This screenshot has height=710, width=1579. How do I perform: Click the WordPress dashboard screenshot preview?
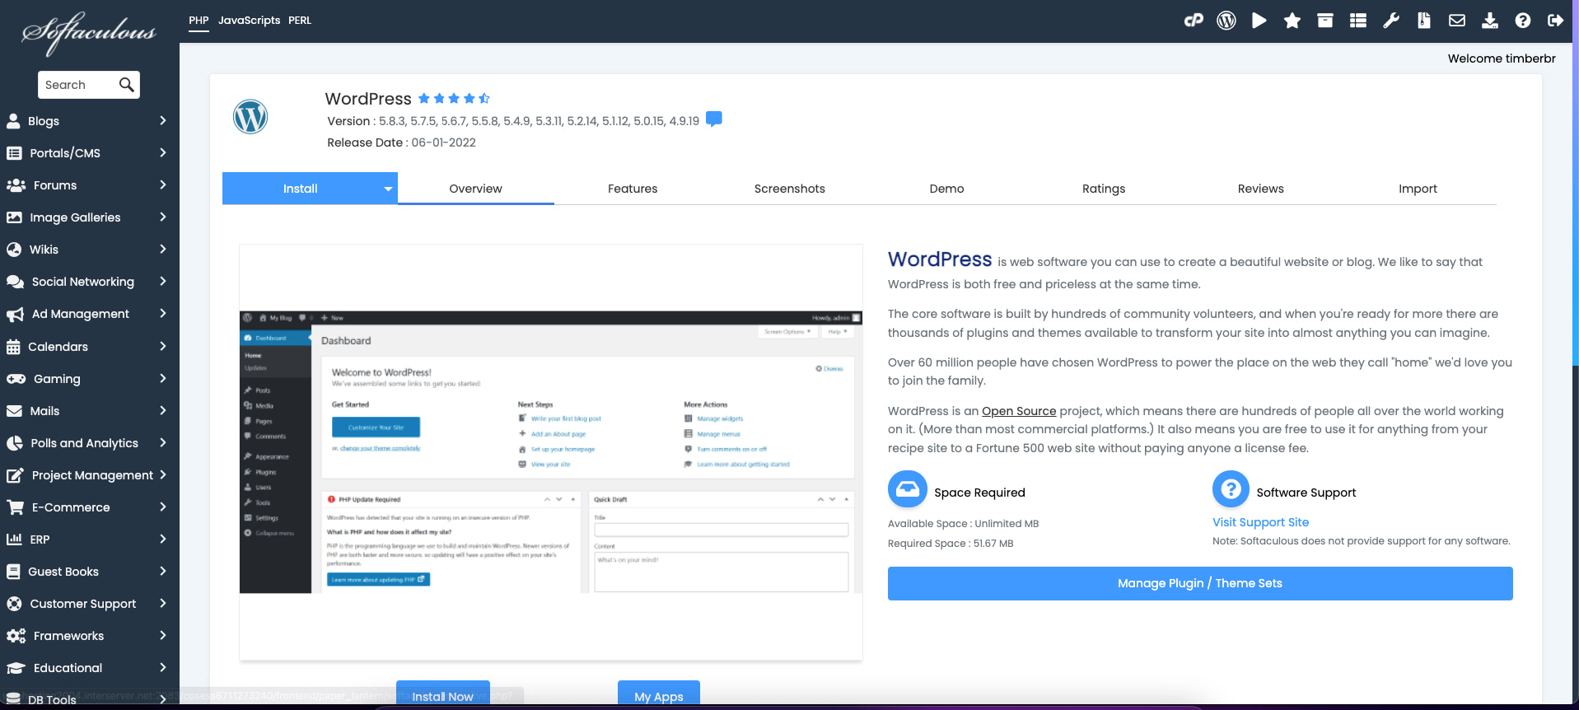[x=551, y=452]
